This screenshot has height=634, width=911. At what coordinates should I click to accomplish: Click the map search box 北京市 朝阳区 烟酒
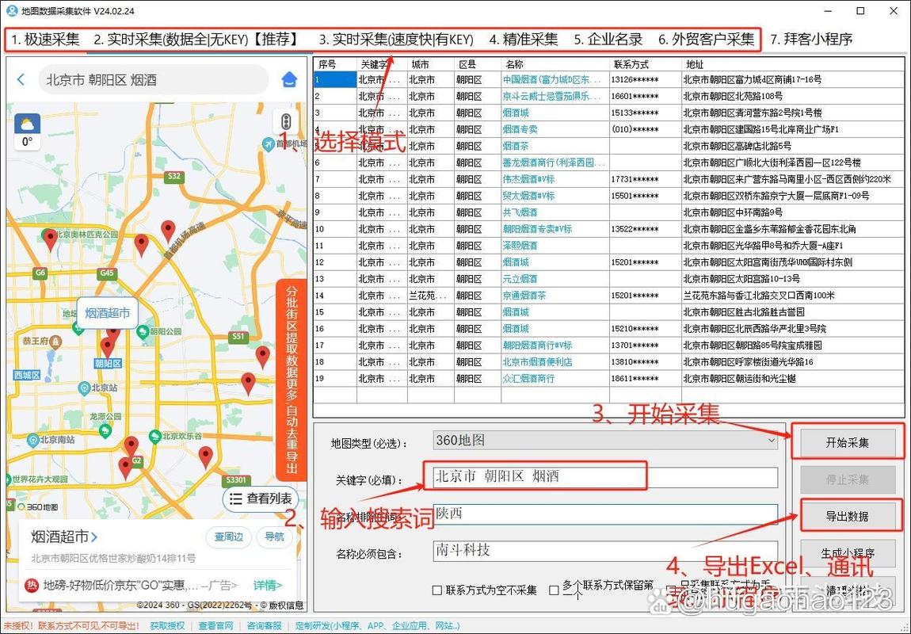point(154,79)
